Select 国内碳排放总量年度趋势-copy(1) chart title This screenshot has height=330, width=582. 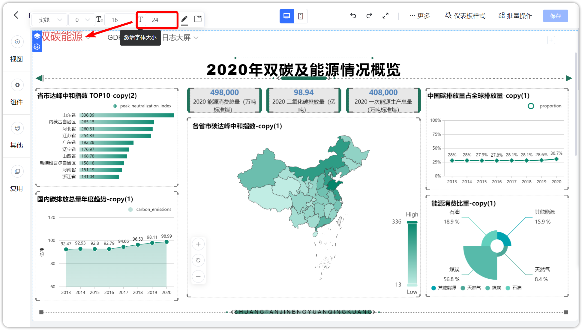click(x=85, y=199)
